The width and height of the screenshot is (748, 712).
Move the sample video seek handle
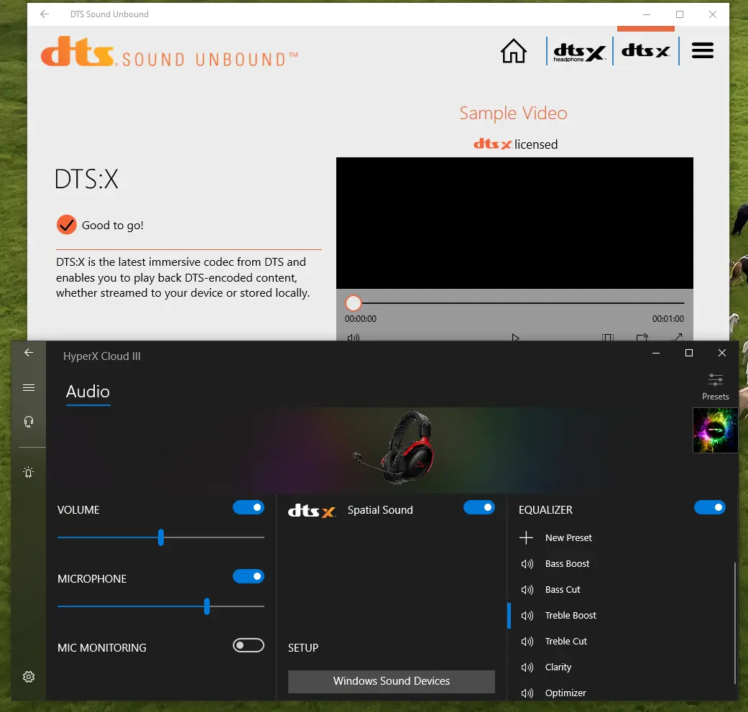tap(353, 302)
